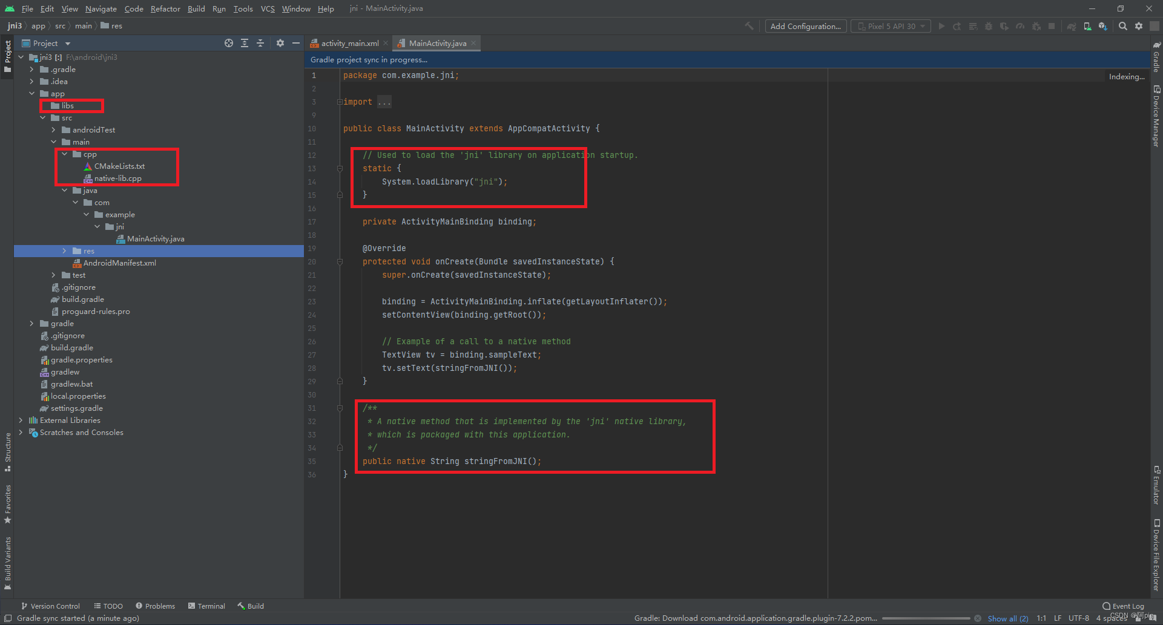
Task: Open the Emulator side tool window
Action: tap(1156, 485)
